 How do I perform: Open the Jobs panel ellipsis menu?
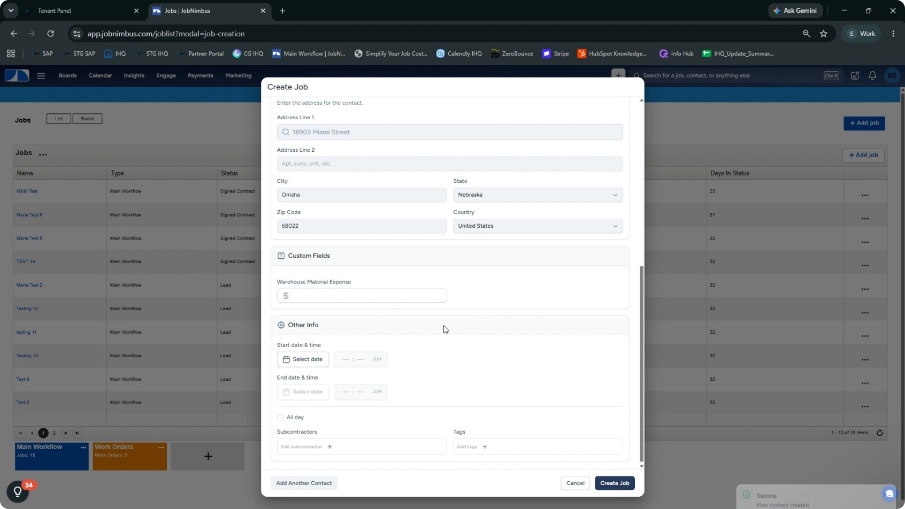pos(43,155)
